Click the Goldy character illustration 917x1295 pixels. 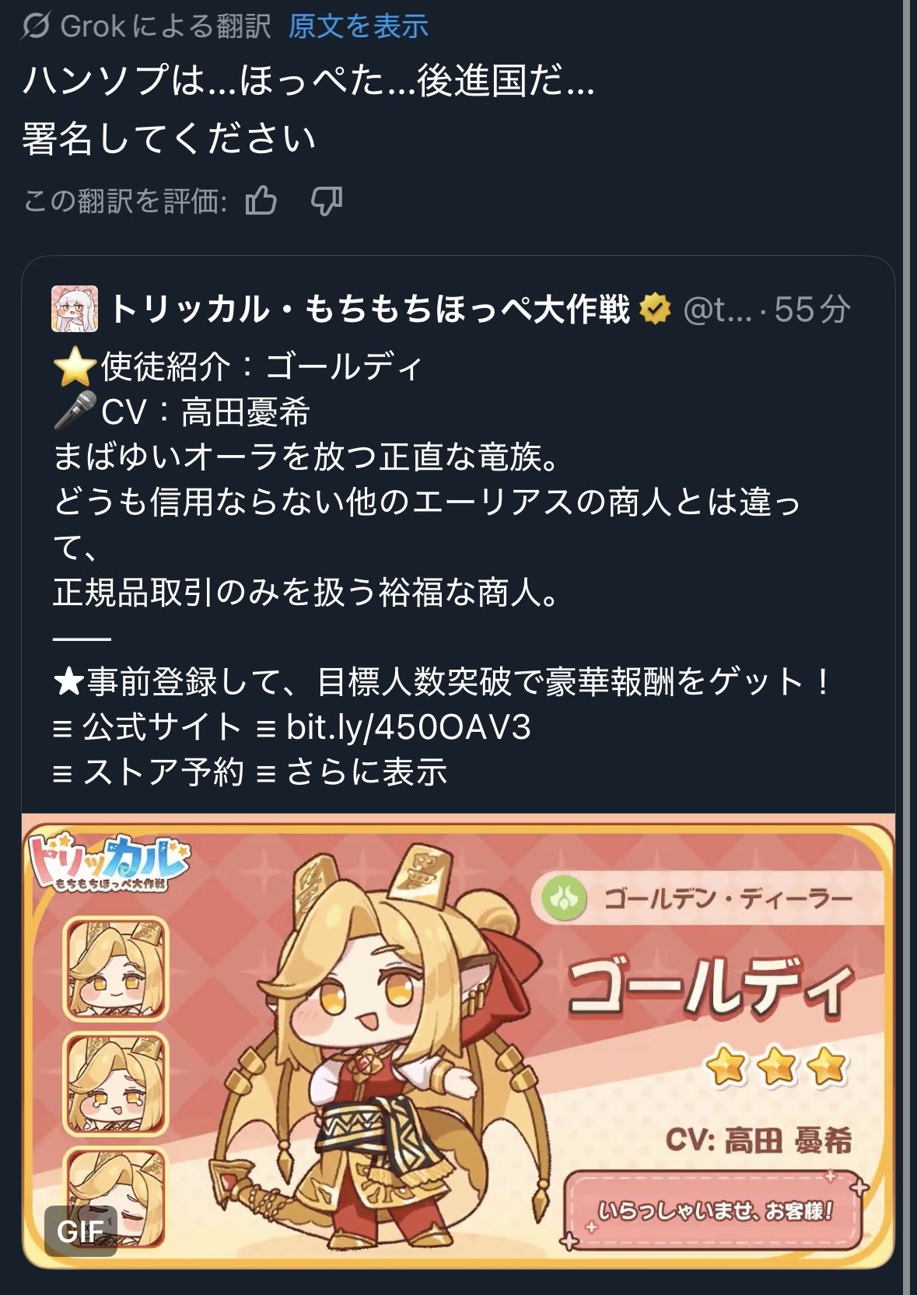366,1050
